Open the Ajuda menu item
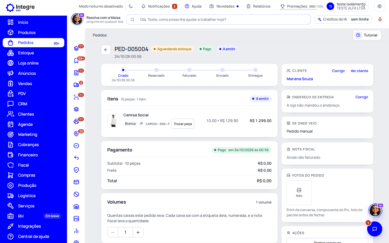Screen dimensions: 389x243 coord(193,6)
